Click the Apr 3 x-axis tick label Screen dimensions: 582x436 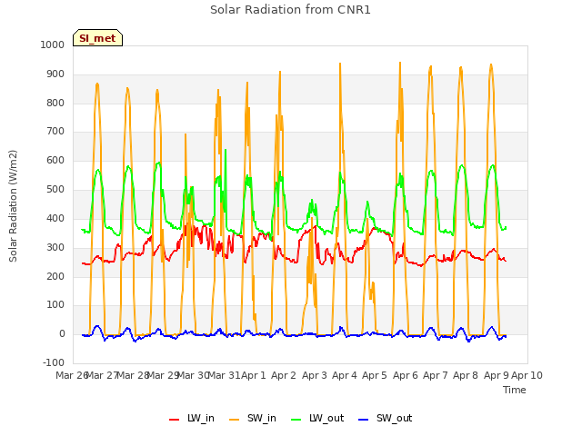coord(315,375)
